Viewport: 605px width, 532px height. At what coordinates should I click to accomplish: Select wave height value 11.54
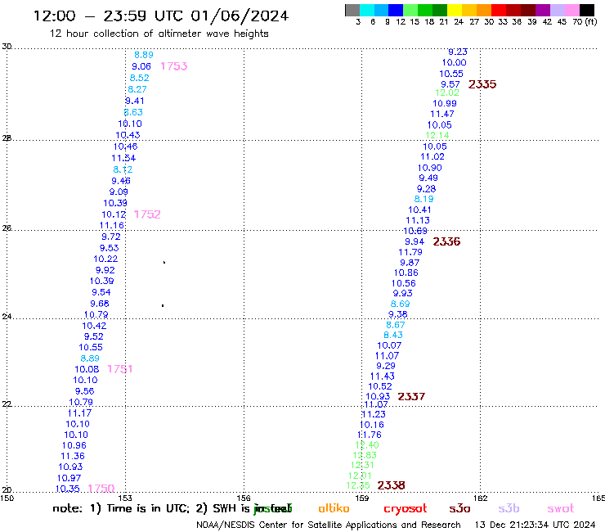(x=123, y=158)
